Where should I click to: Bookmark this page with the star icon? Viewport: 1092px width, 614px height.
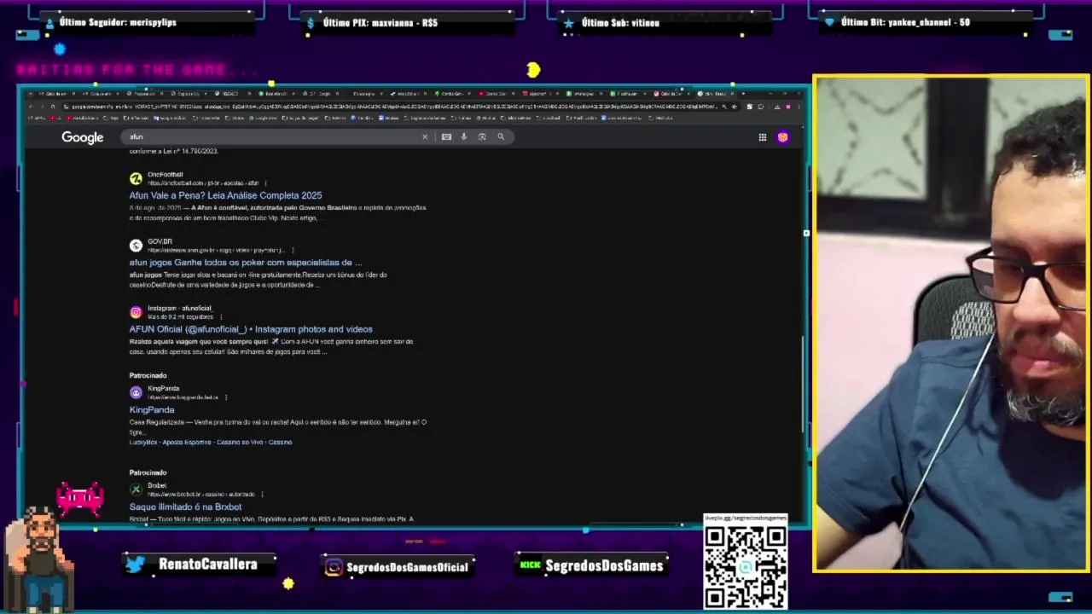coord(734,107)
